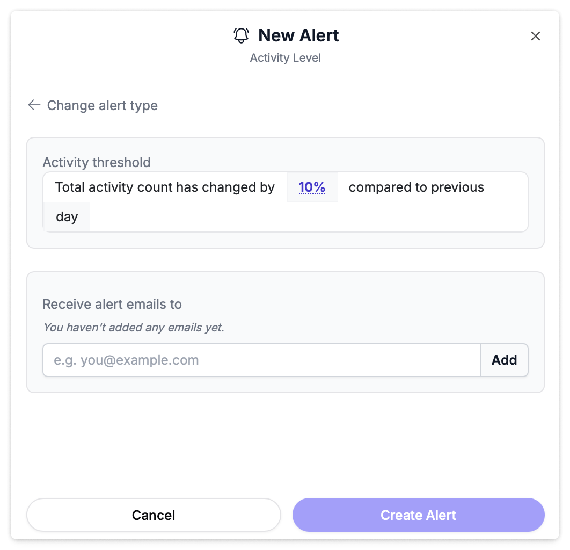Click empty space right of day selector
The height and width of the screenshot is (550, 570).
click(x=306, y=217)
